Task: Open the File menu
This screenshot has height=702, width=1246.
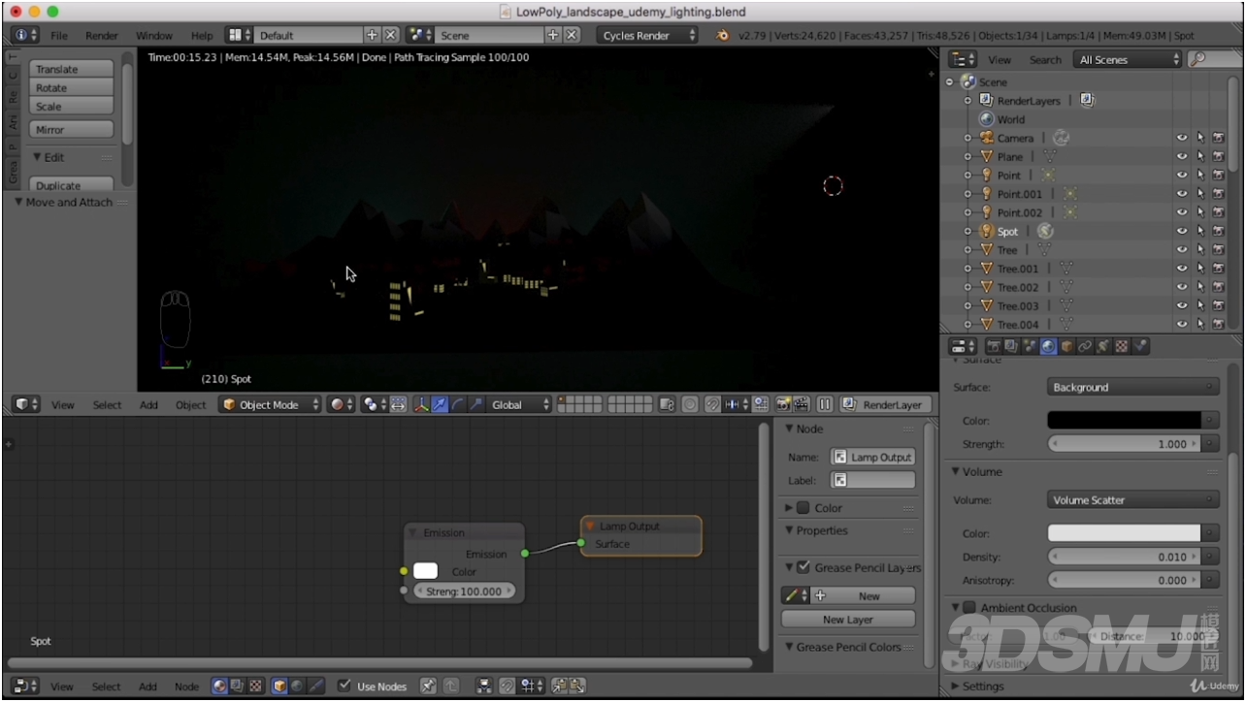Action: (59, 35)
